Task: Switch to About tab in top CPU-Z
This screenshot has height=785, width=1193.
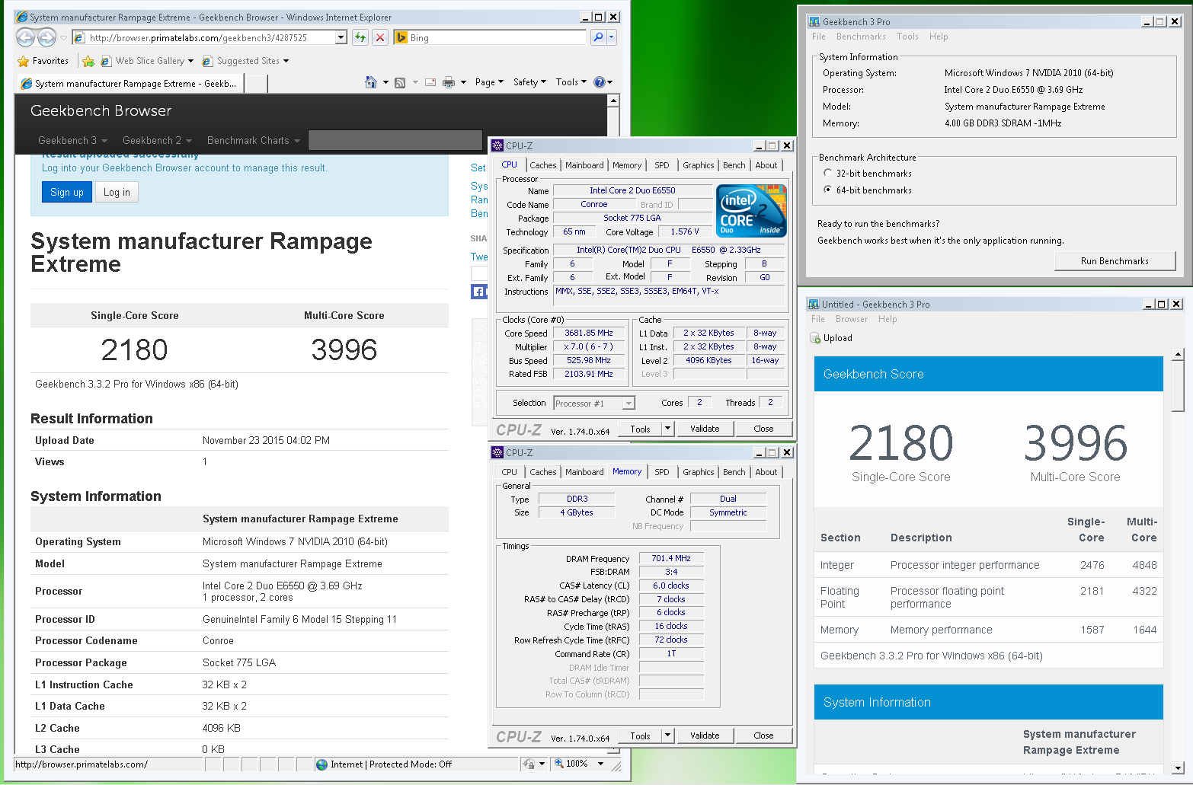Action: pyautogui.click(x=766, y=165)
